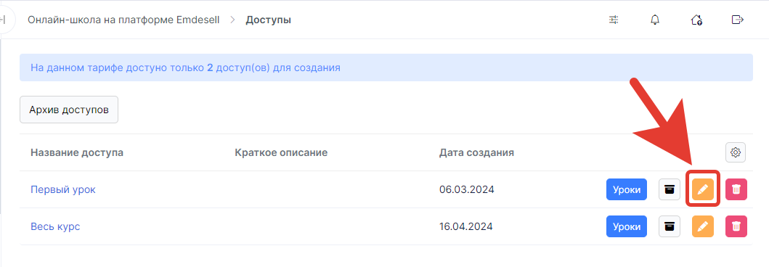Click the logout icon at top right
769x267 pixels.
[x=737, y=20]
